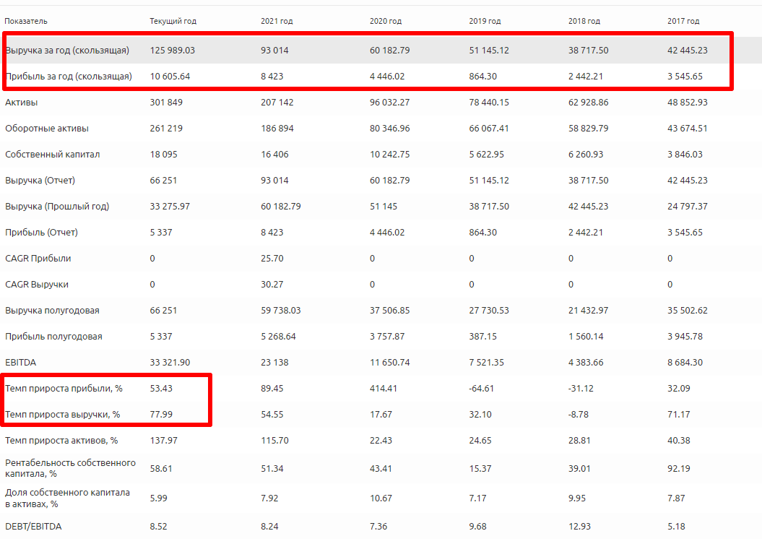Click the "Темп прироста активов, %" row label
The width and height of the screenshot is (762, 544).
61,440
